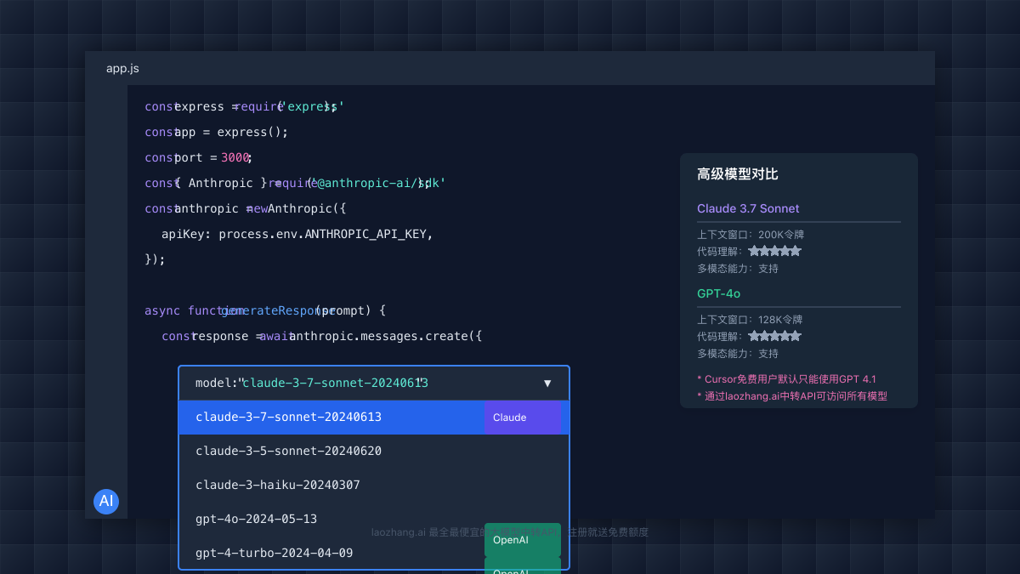1020x574 pixels.
Task: Click the '@anthropic-ai/sdk' require line
Action: point(295,183)
